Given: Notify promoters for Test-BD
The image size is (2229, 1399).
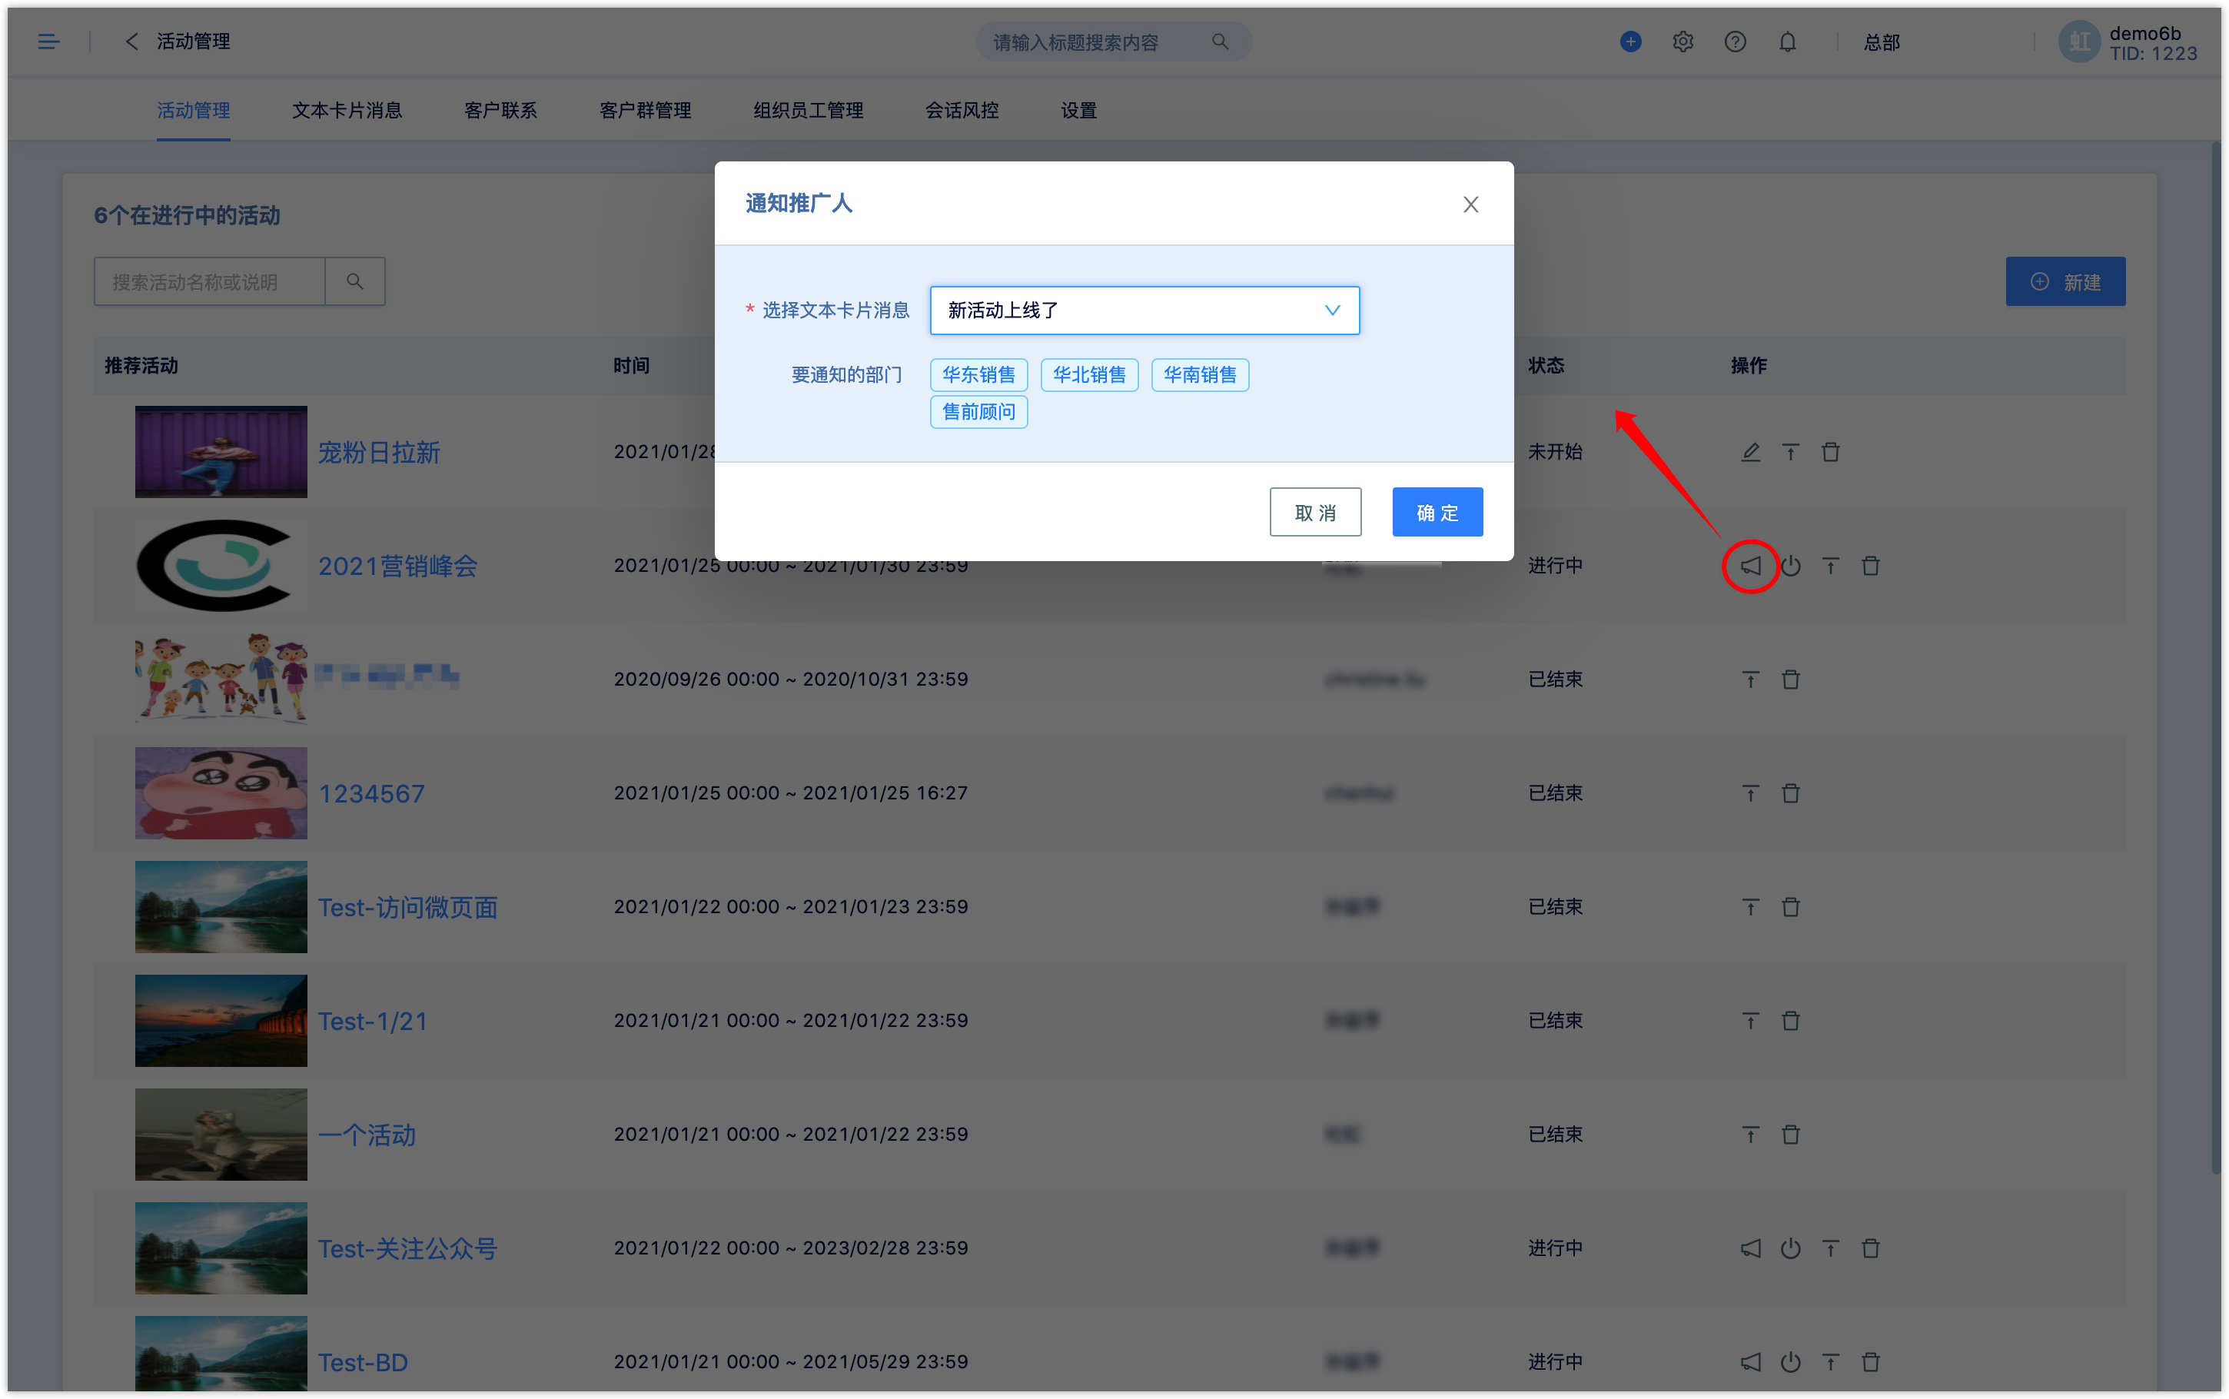Looking at the screenshot, I should coord(1751,1363).
